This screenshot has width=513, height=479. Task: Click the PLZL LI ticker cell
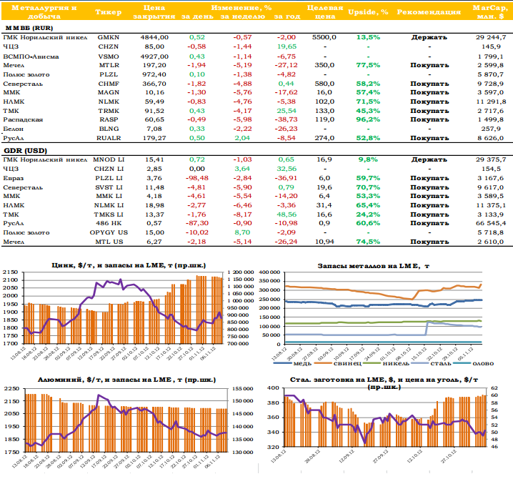click(109, 178)
